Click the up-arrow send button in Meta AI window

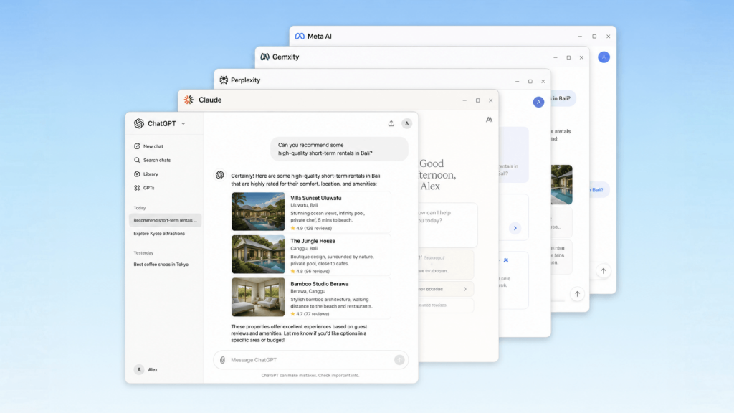point(604,271)
